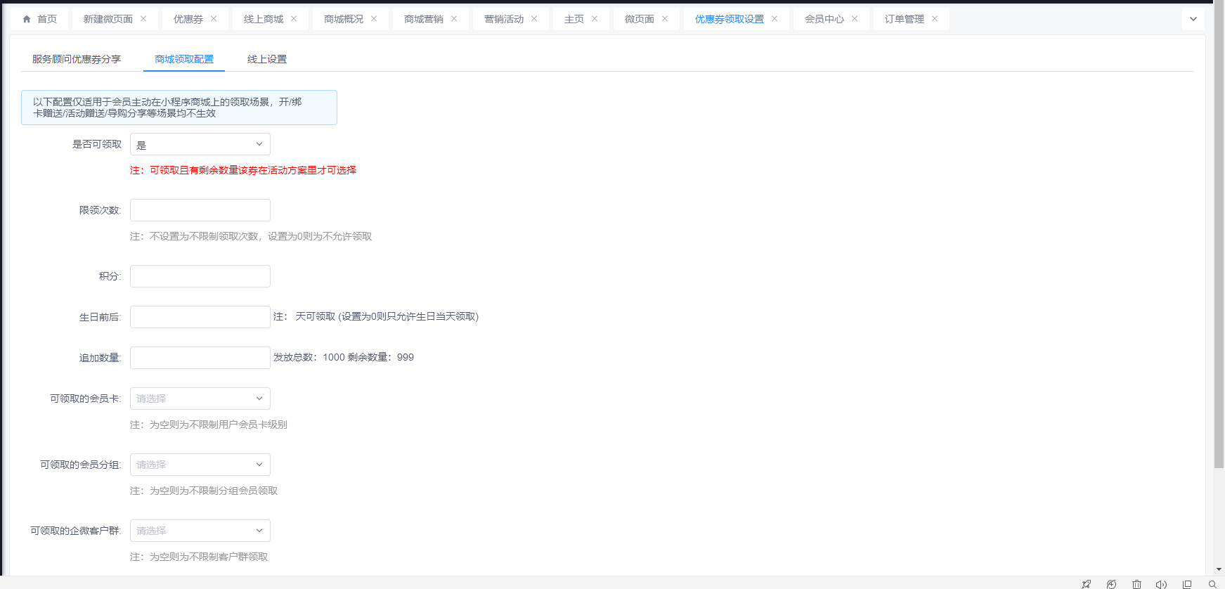Close the 订单管理 tab
Image resolution: width=1225 pixels, height=589 pixels.
point(935,19)
